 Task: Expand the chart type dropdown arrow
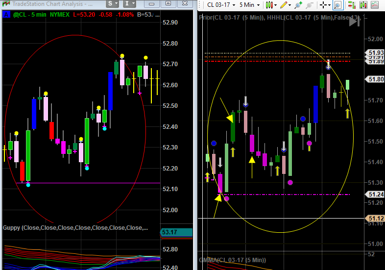click(275, 5)
